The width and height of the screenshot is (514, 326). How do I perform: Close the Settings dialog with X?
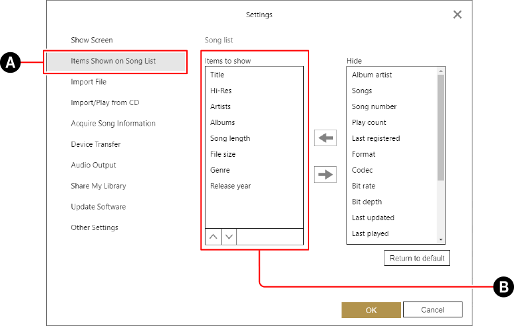pos(457,15)
